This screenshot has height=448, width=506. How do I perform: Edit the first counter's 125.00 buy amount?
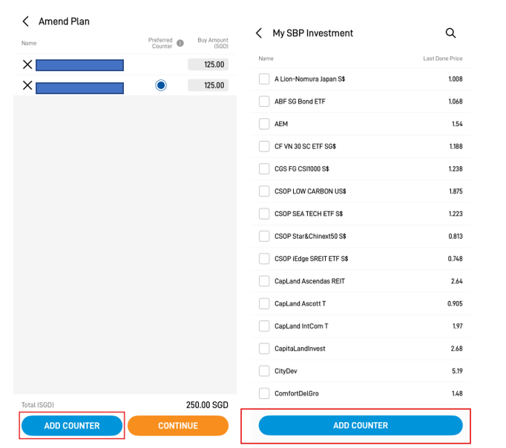[208, 65]
